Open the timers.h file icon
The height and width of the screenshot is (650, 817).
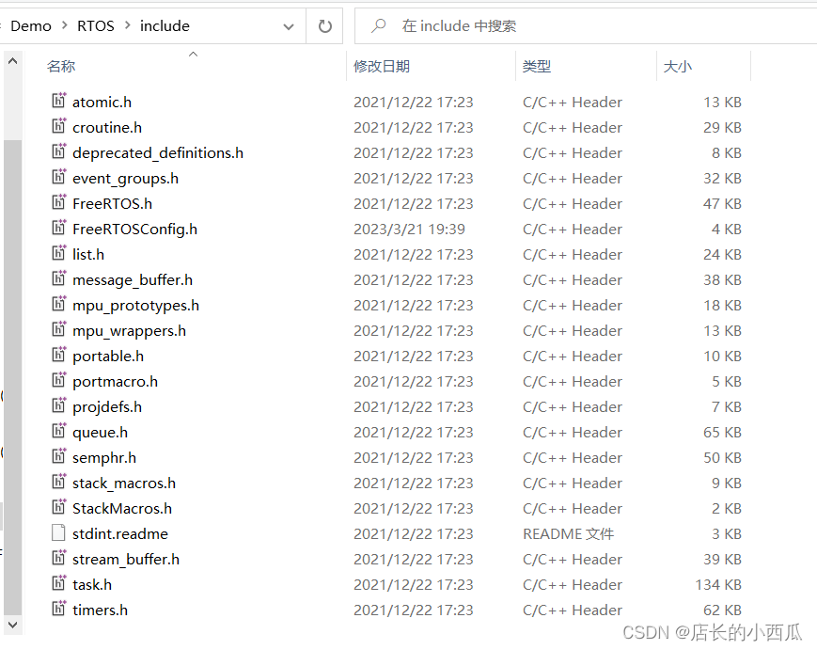tap(58, 610)
